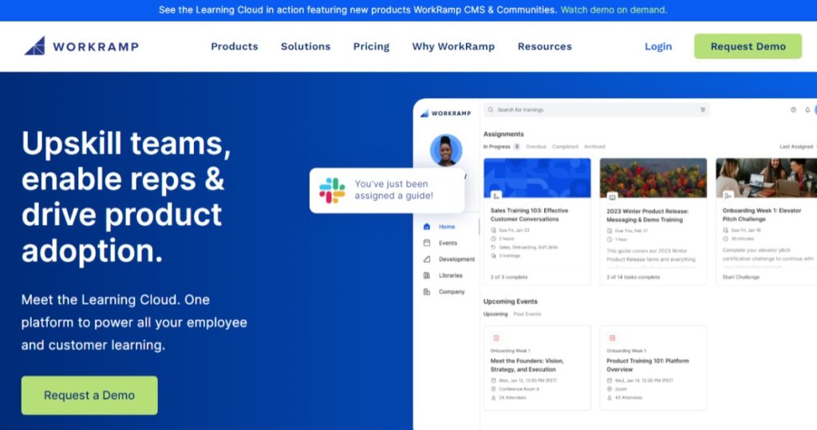This screenshot has width=817, height=430.
Task: Click the Login link
Action: 658,46
